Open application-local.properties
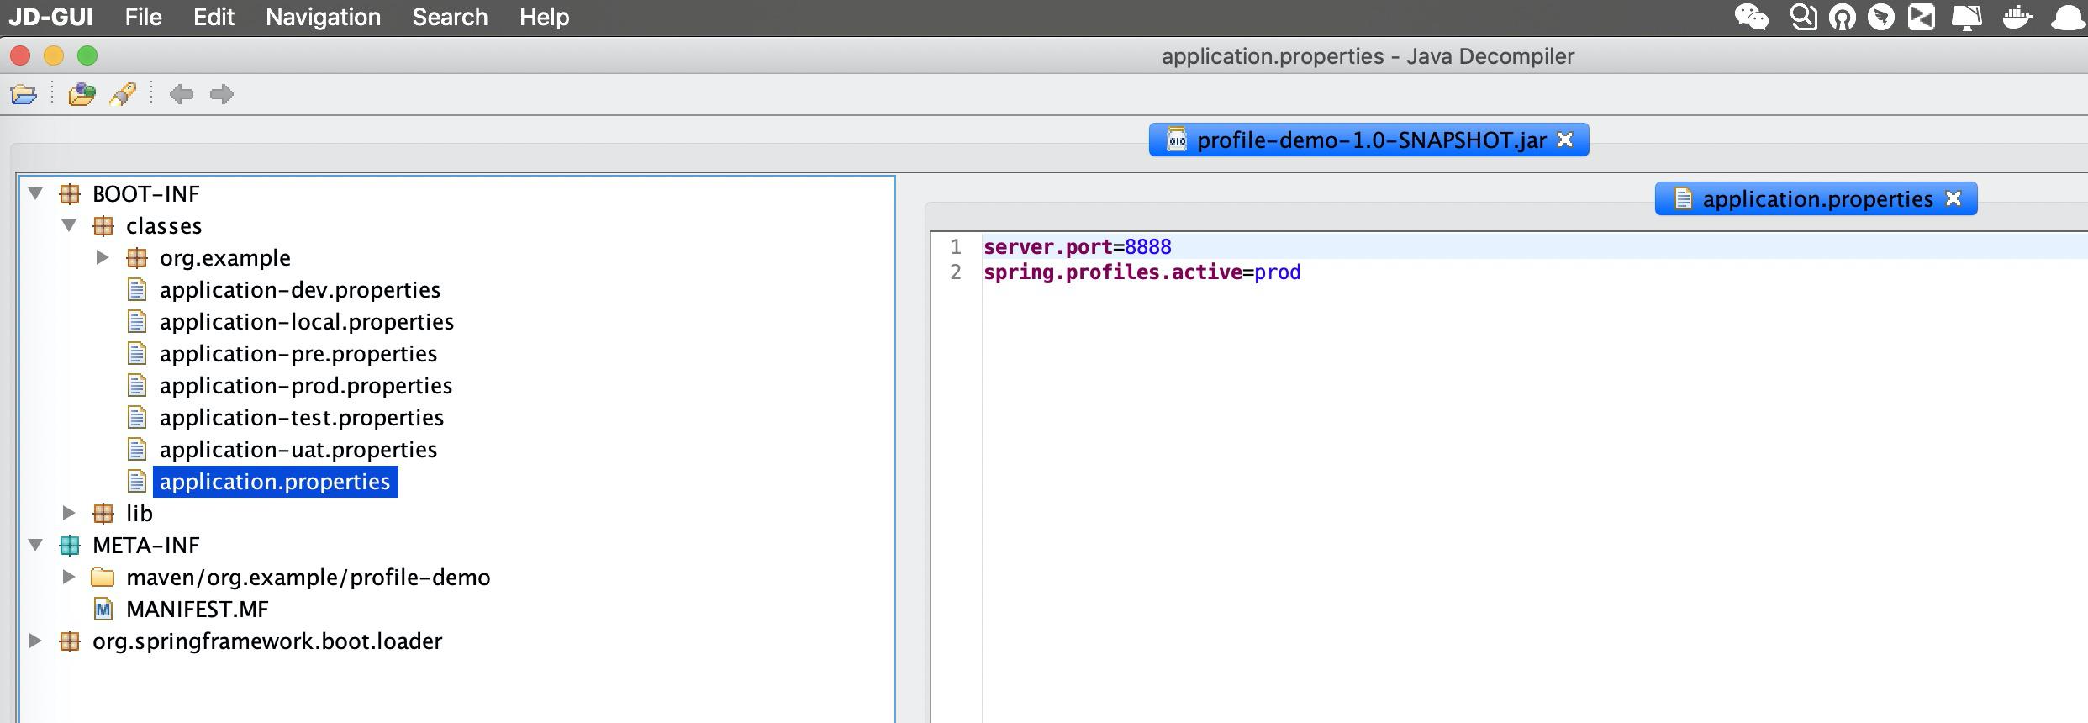Viewport: 2088px width, 723px height. 307,322
